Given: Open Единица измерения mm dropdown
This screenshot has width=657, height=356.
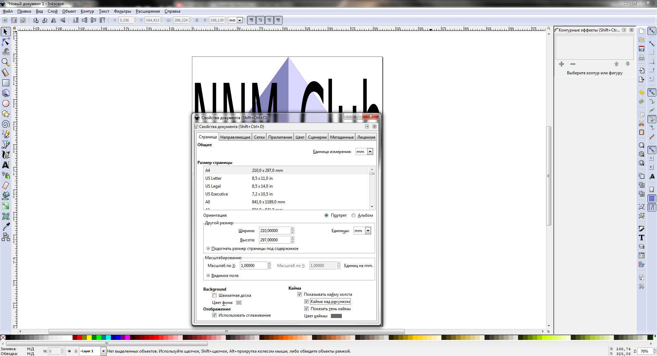Looking at the screenshot, I should pos(364,152).
